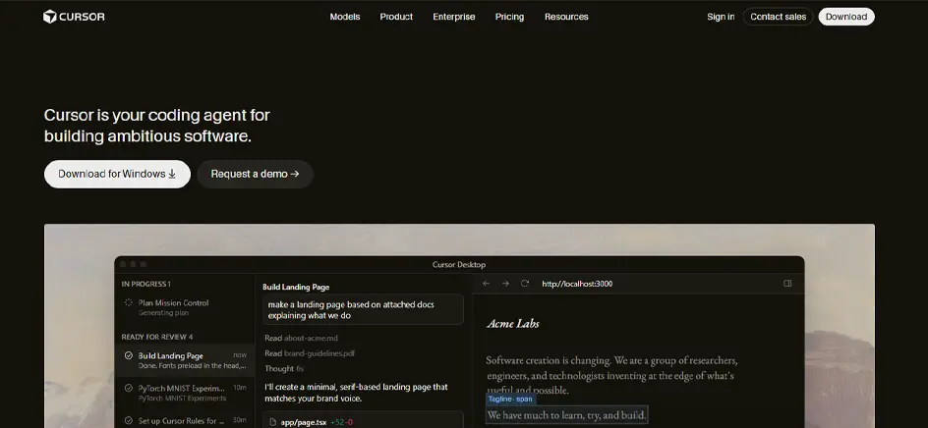Image resolution: width=928 pixels, height=428 pixels.
Task: Reload the localhost preview page
Action: (524, 284)
